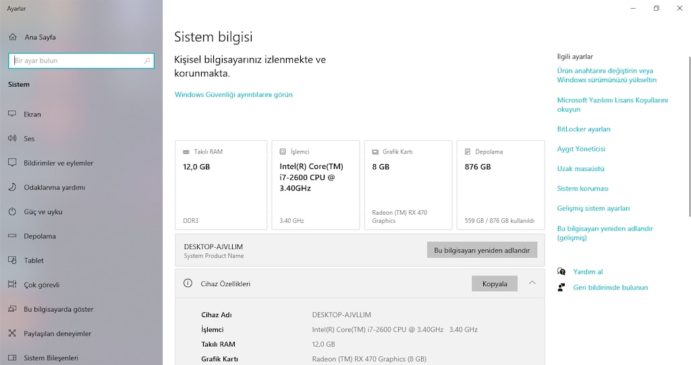Open BitLocker ayarları link

point(584,129)
